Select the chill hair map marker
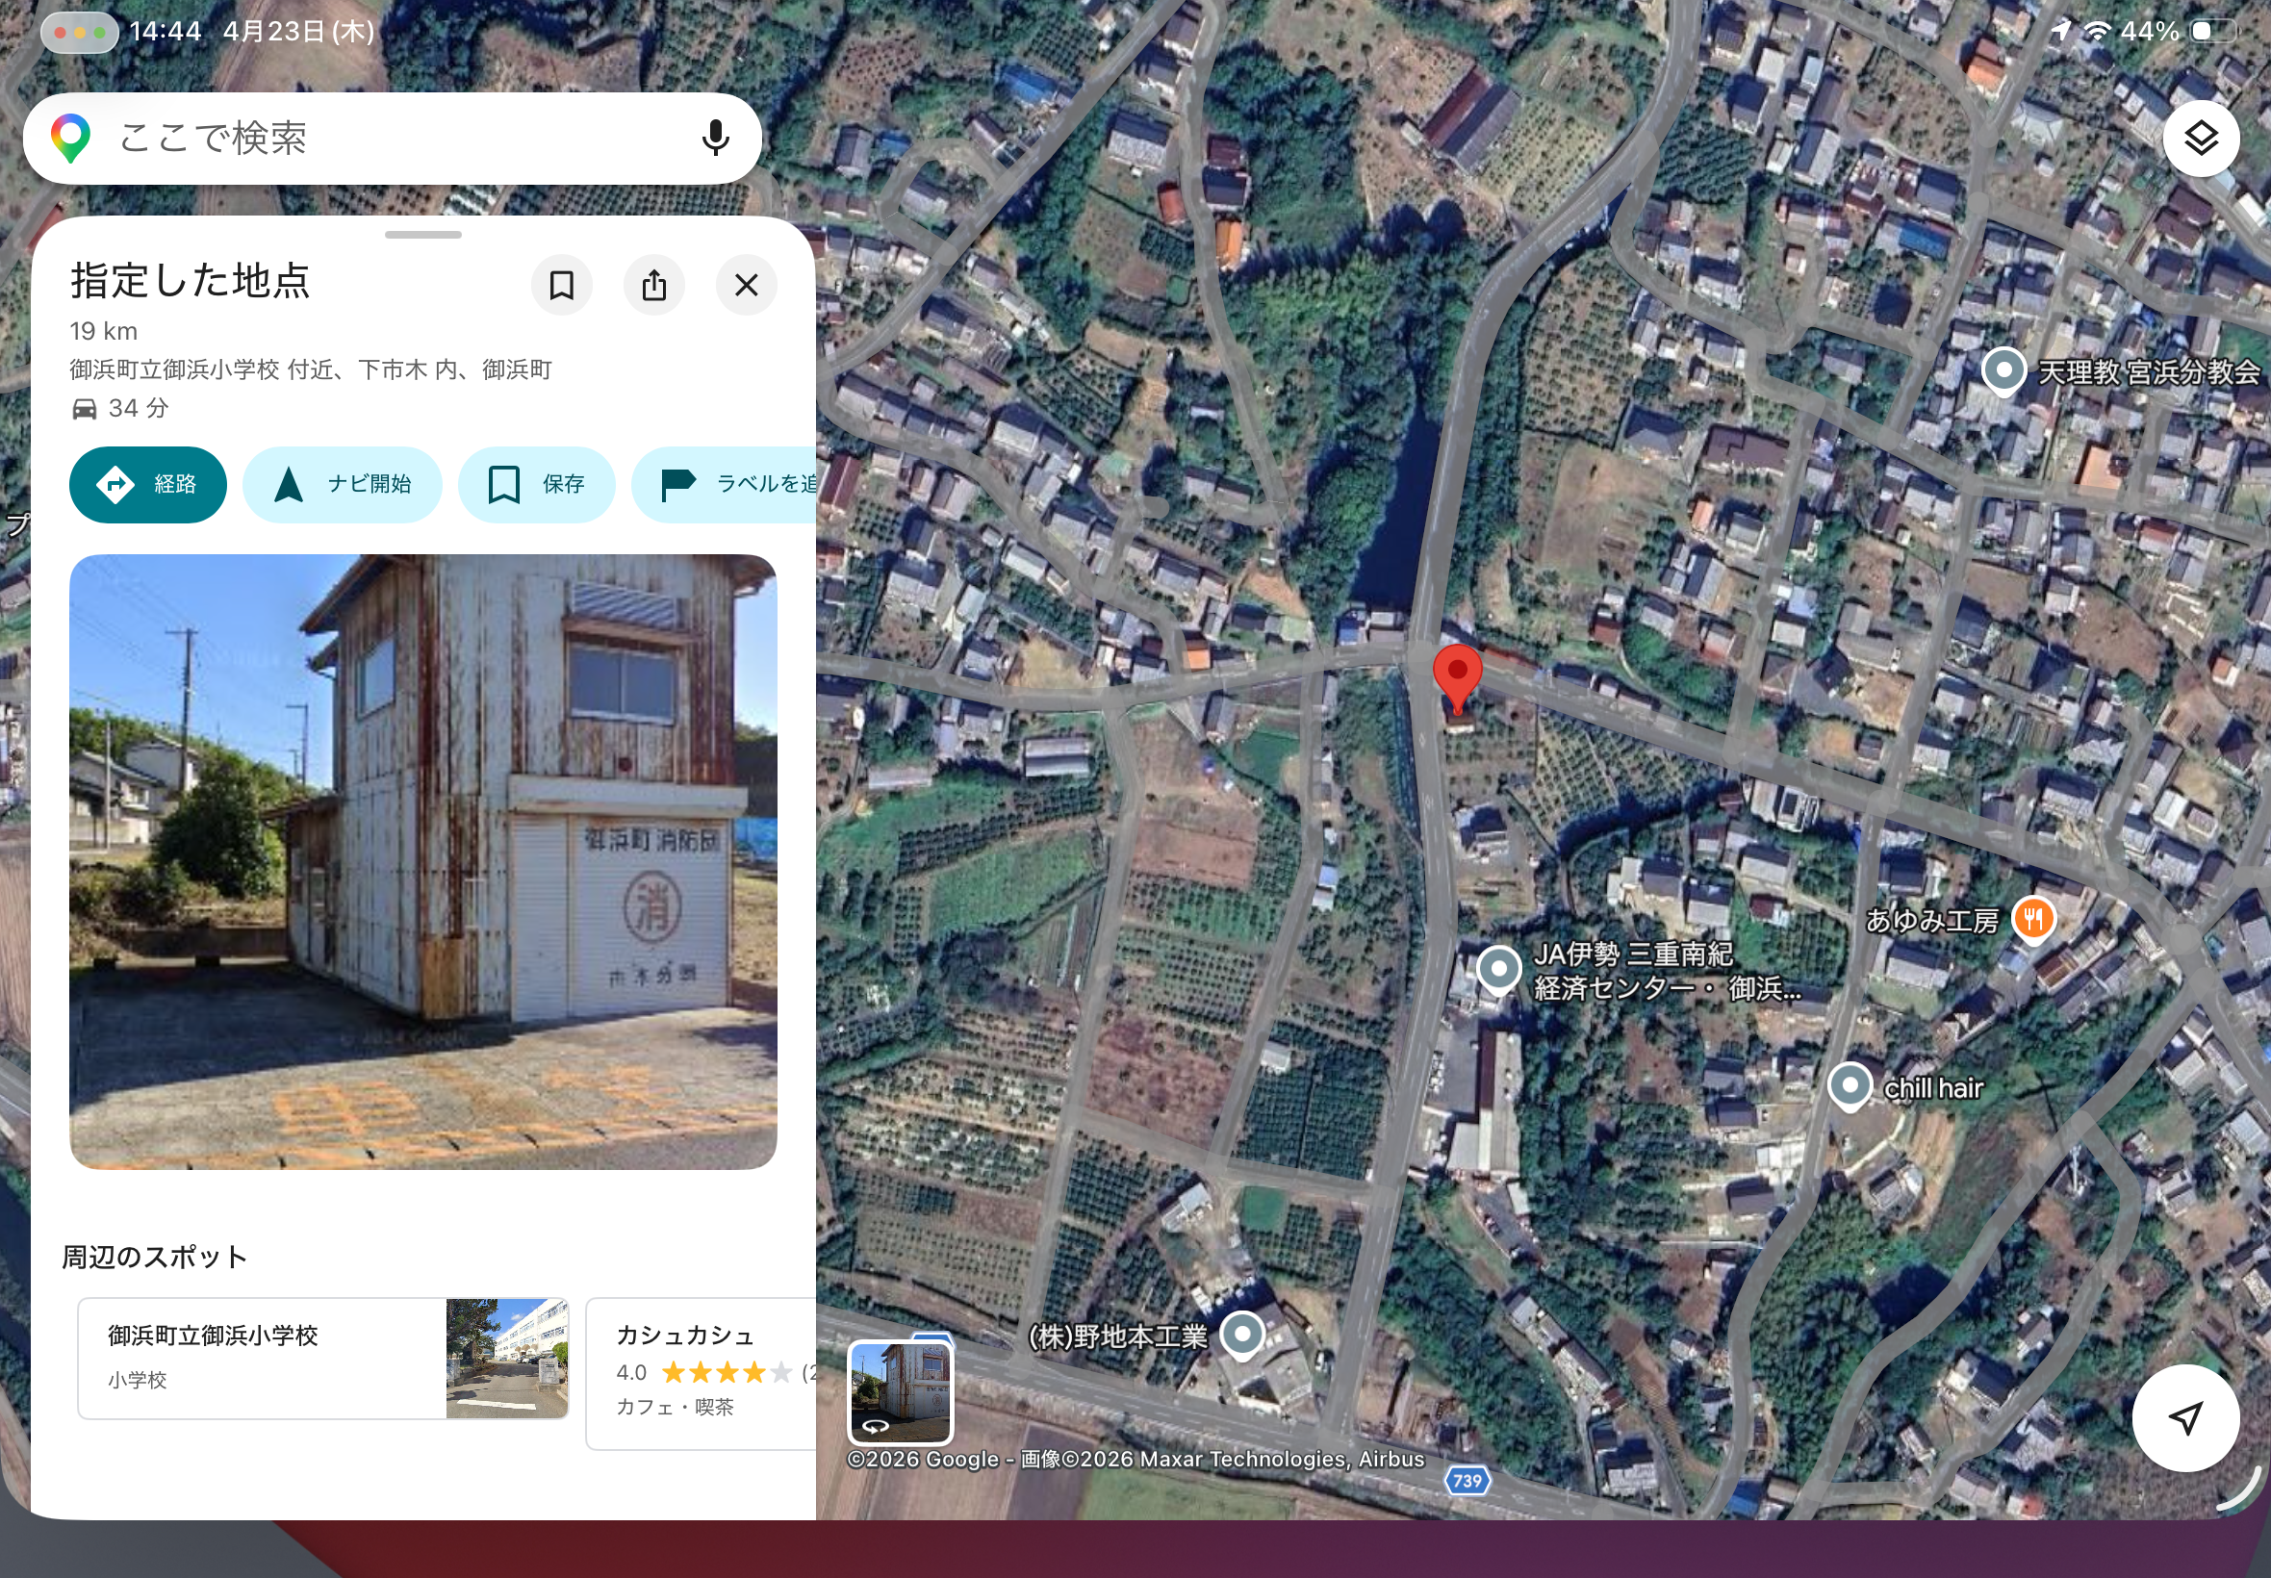2271x1578 pixels. 1849,1085
